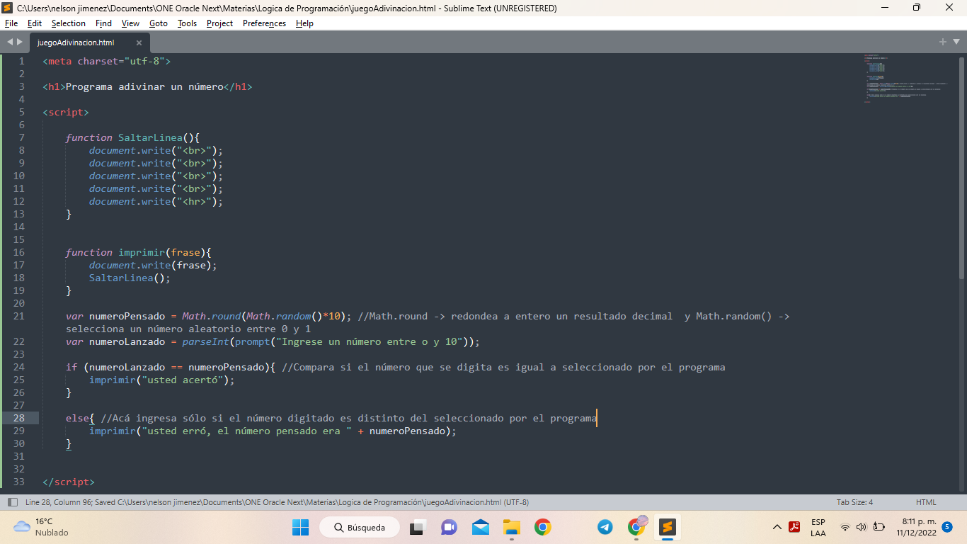Open Mail app from taskbar
The width and height of the screenshot is (967, 544).
[x=481, y=527]
